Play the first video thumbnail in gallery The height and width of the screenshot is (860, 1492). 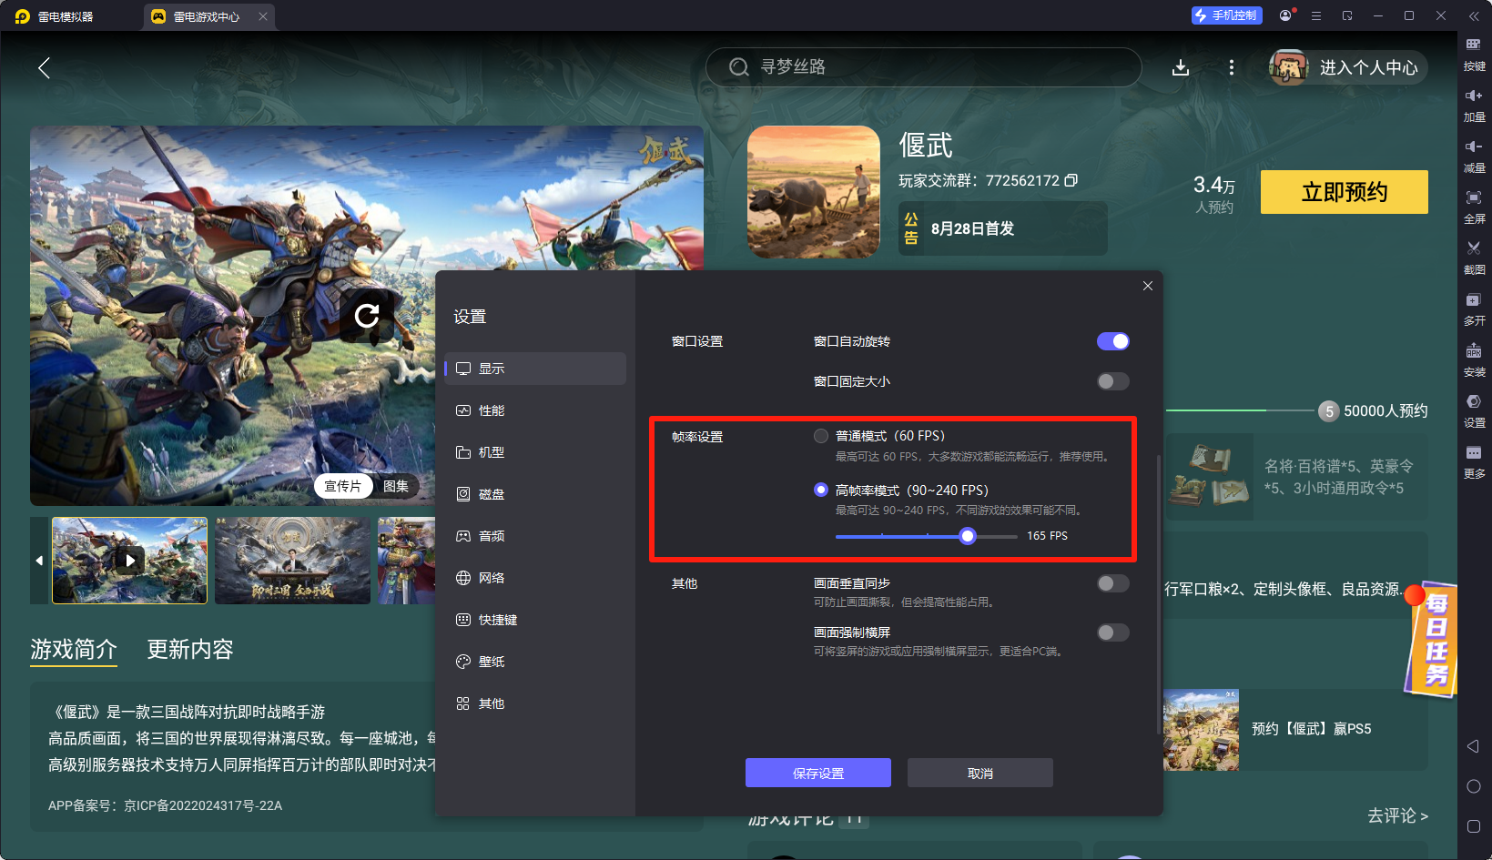coord(129,561)
